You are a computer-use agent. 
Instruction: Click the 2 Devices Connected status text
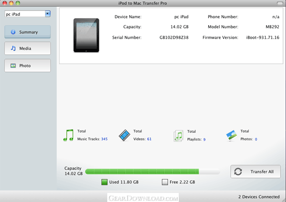tap(259, 197)
